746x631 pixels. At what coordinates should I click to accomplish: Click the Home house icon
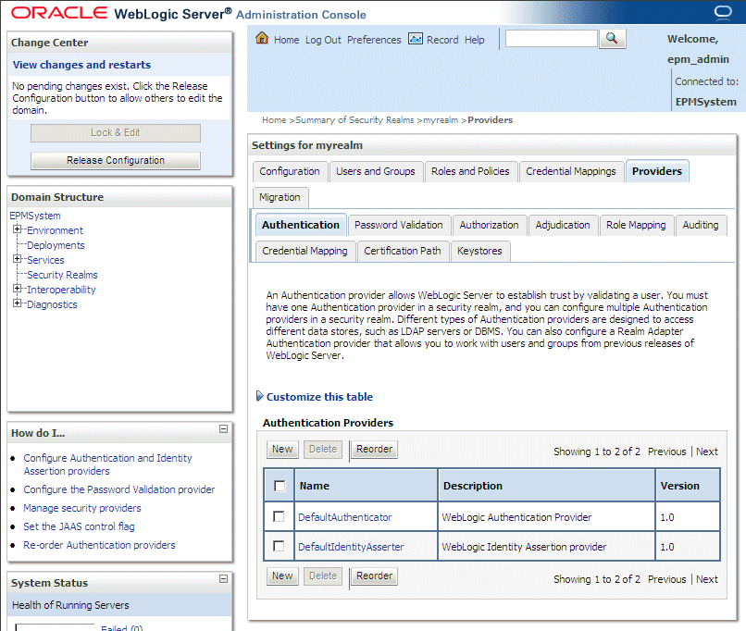[x=262, y=38]
